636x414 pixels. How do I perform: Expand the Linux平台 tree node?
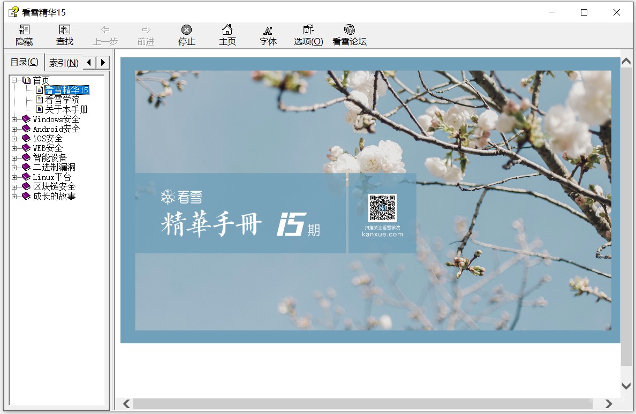coord(14,177)
